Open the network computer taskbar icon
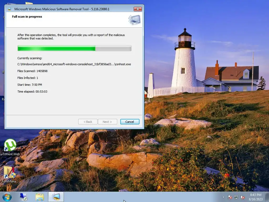Screen dimensions: 269x202 click(23, 197)
